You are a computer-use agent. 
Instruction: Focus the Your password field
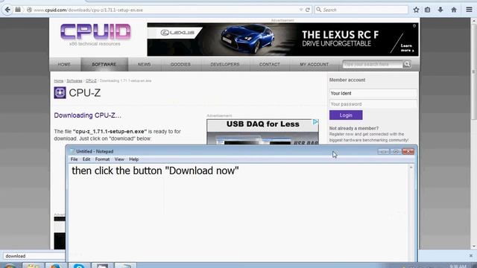[373, 104]
